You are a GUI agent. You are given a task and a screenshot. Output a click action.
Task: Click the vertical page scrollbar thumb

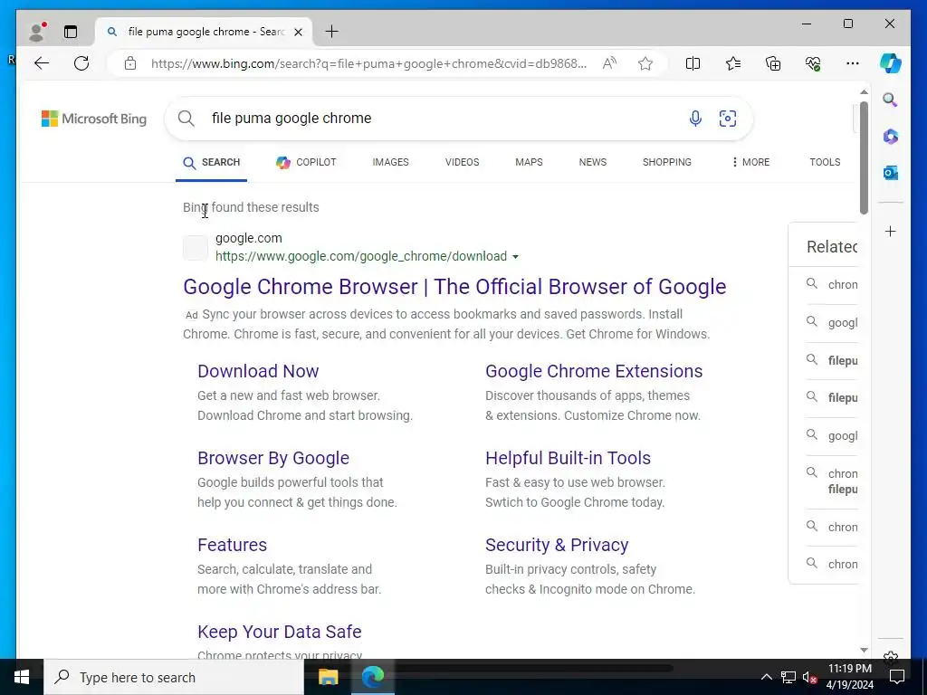pos(864,157)
